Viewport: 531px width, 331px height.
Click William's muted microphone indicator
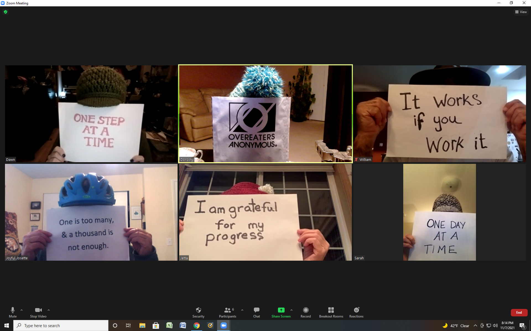pyautogui.click(x=356, y=159)
